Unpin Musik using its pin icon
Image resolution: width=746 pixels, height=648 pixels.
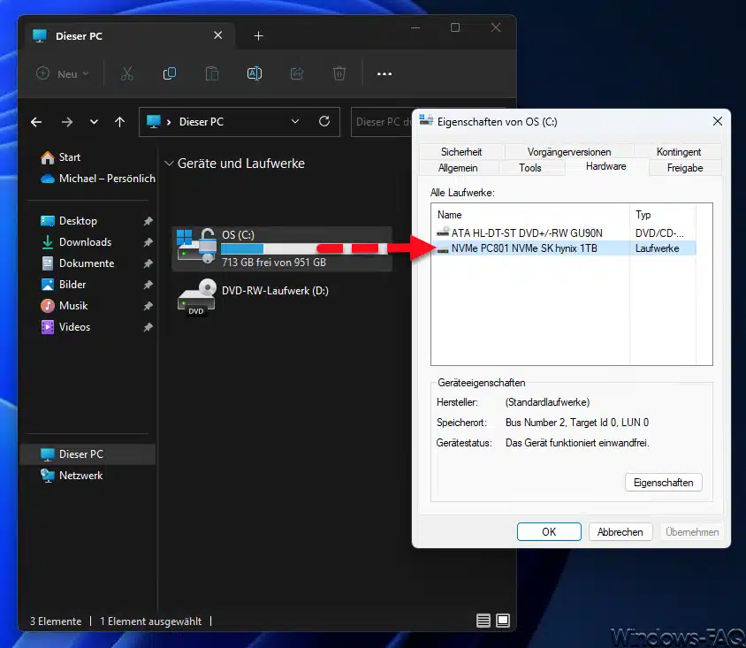click(x=148, y=306)
